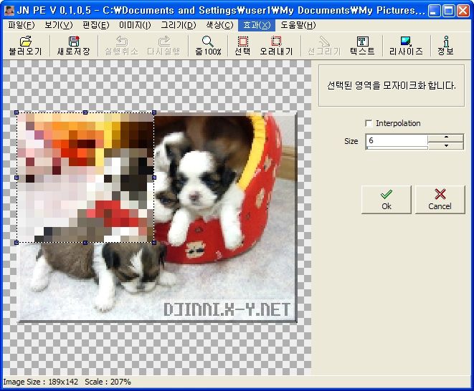The height and width of the screenshot is (391, 474).
Task: Click into the Size value field
Action: click(x=397, y=141)
